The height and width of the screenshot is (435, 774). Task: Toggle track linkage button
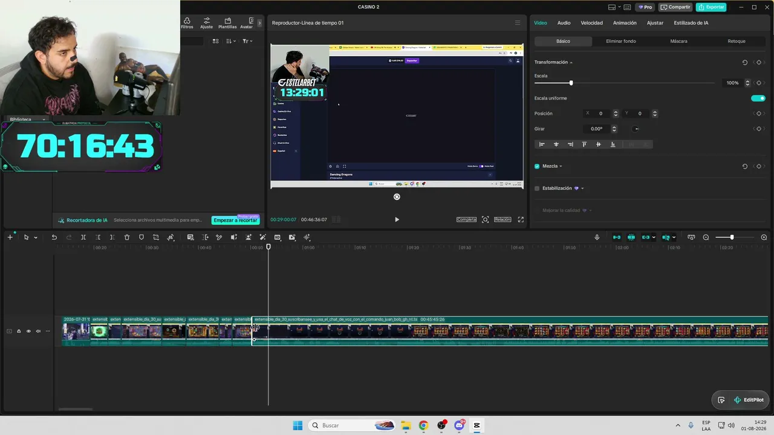tap(646, 237)
